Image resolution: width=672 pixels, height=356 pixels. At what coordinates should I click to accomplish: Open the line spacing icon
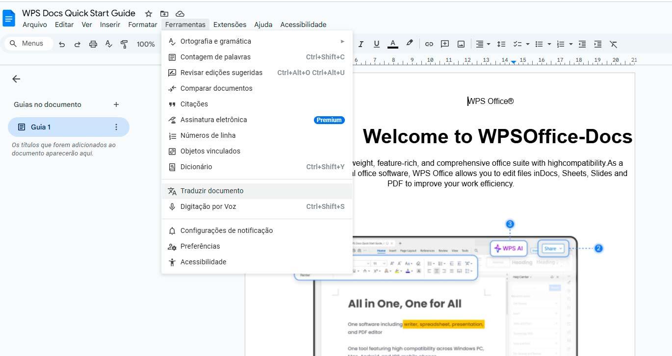pos(501,44)
